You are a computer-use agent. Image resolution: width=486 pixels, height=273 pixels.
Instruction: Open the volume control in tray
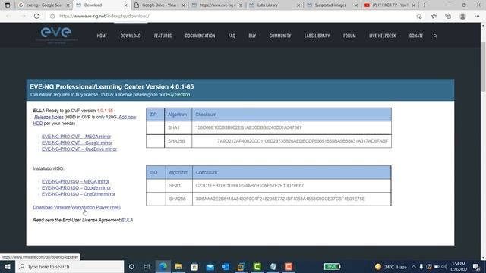coord(444,267)
